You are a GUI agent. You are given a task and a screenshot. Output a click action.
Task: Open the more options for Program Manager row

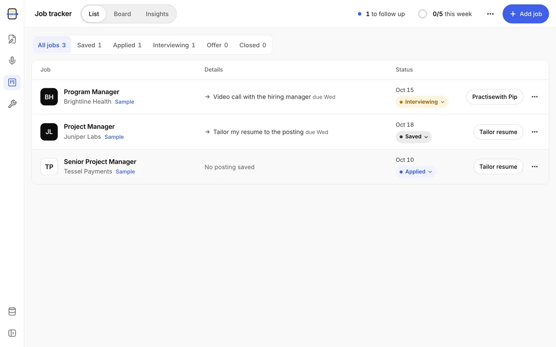pyautogui.click(x=535, y=97)
